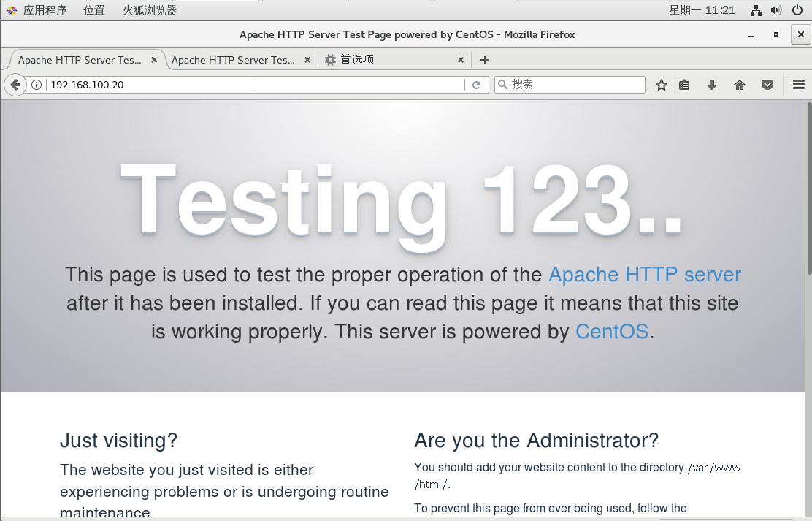
Task: Click the vertical scrollbar thumb
Action: click(x=809, y=189)
